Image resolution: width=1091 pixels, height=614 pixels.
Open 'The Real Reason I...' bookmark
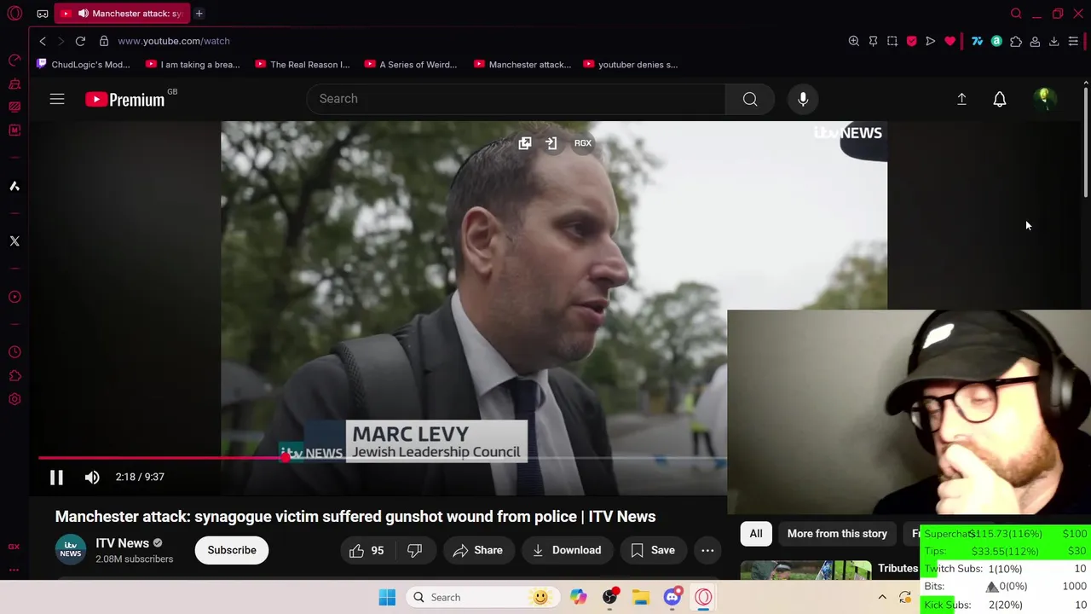coord(303,64)
